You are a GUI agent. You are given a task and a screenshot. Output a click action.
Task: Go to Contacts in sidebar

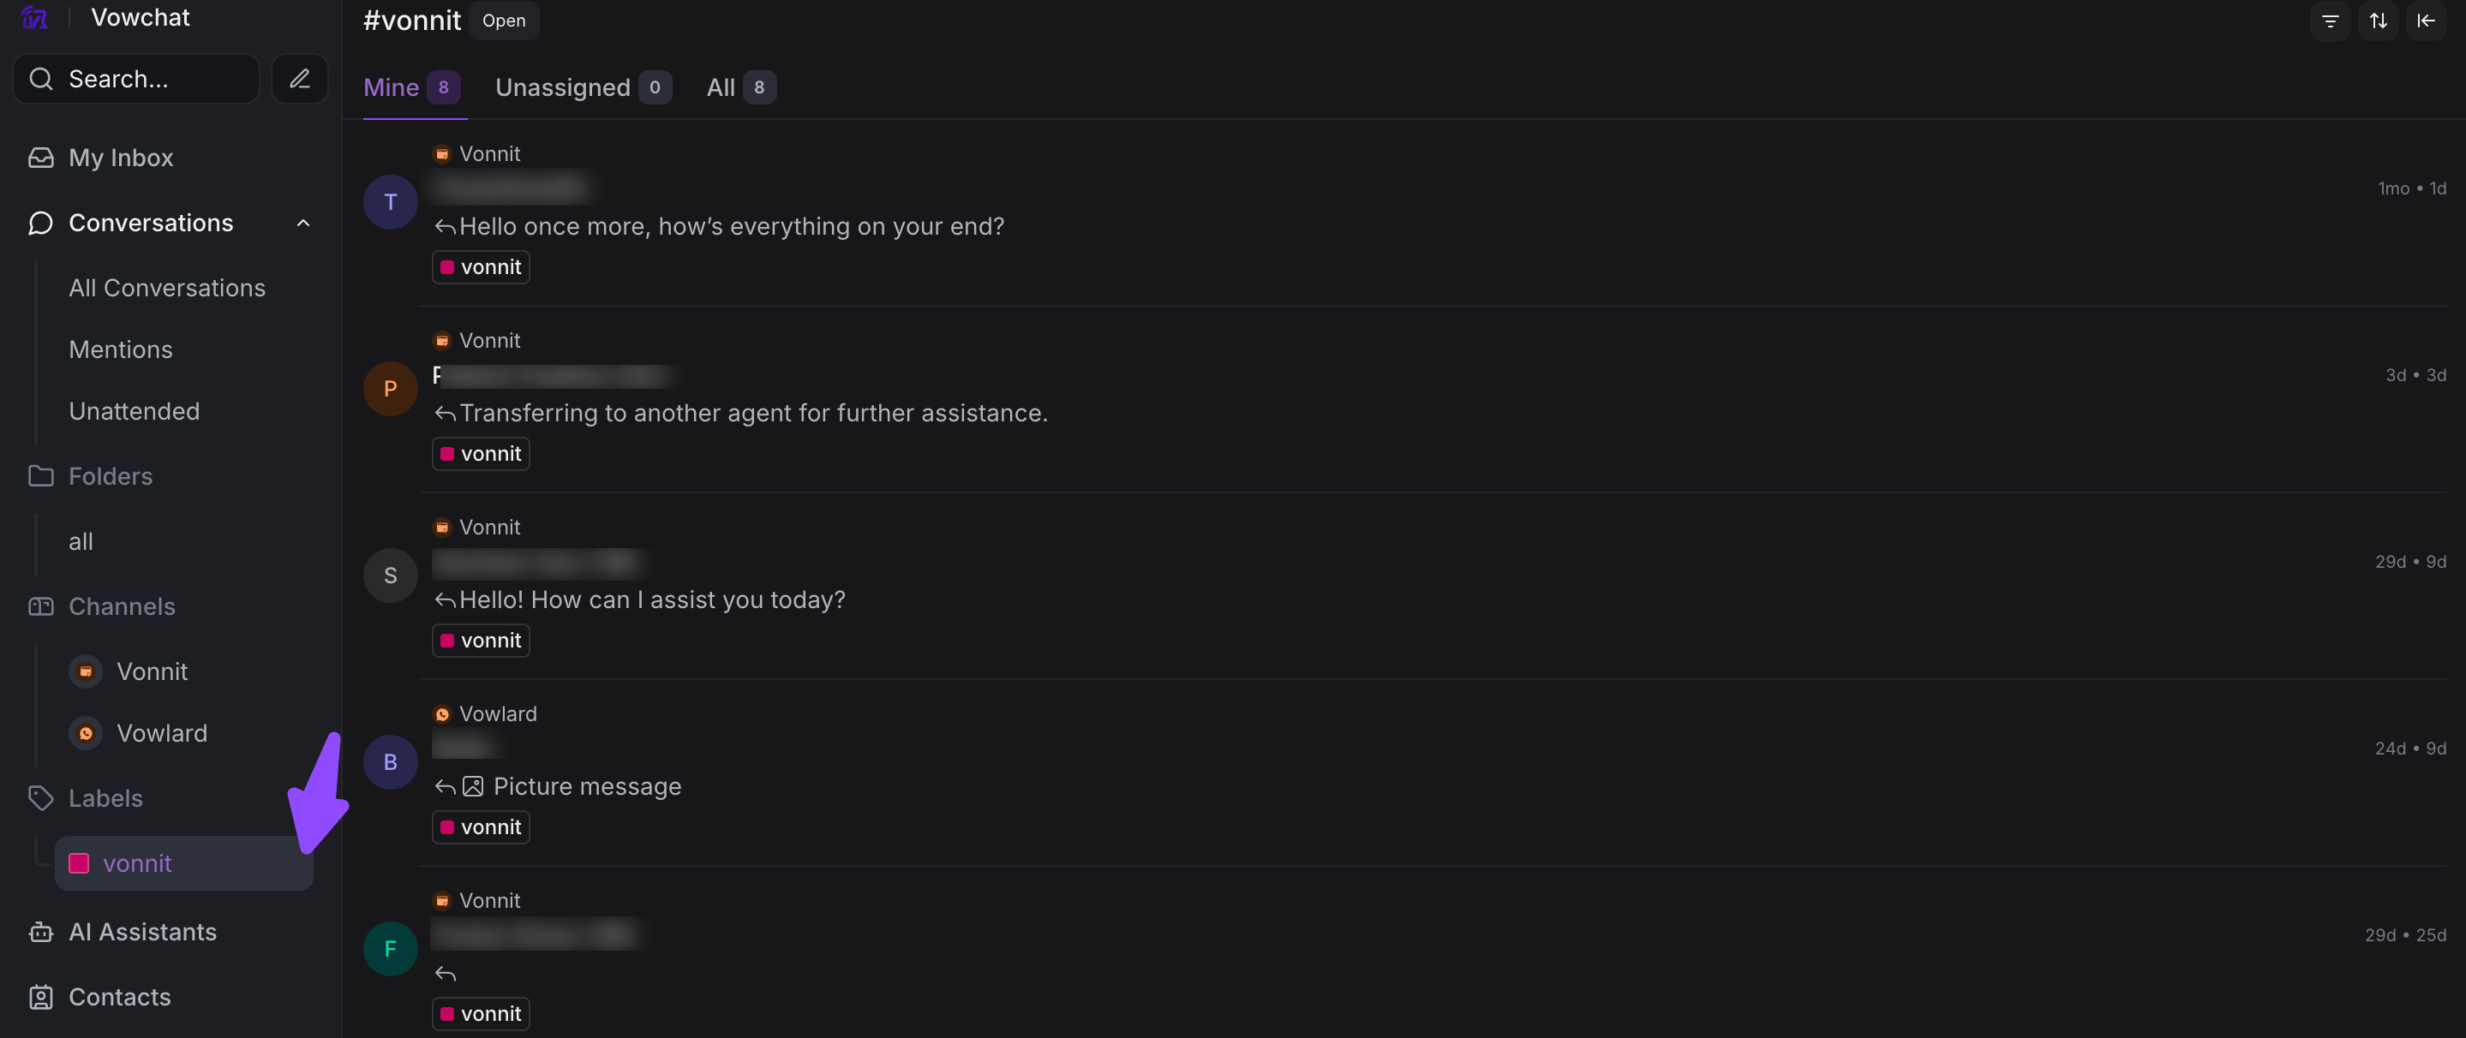tap(120, 997)
